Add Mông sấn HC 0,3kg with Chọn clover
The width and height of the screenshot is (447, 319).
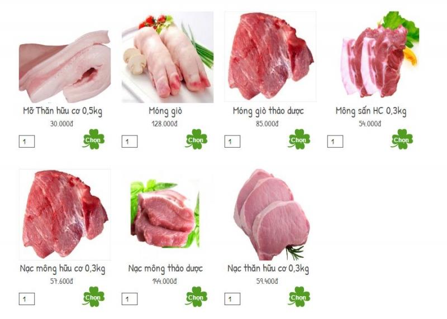point(401,139)
